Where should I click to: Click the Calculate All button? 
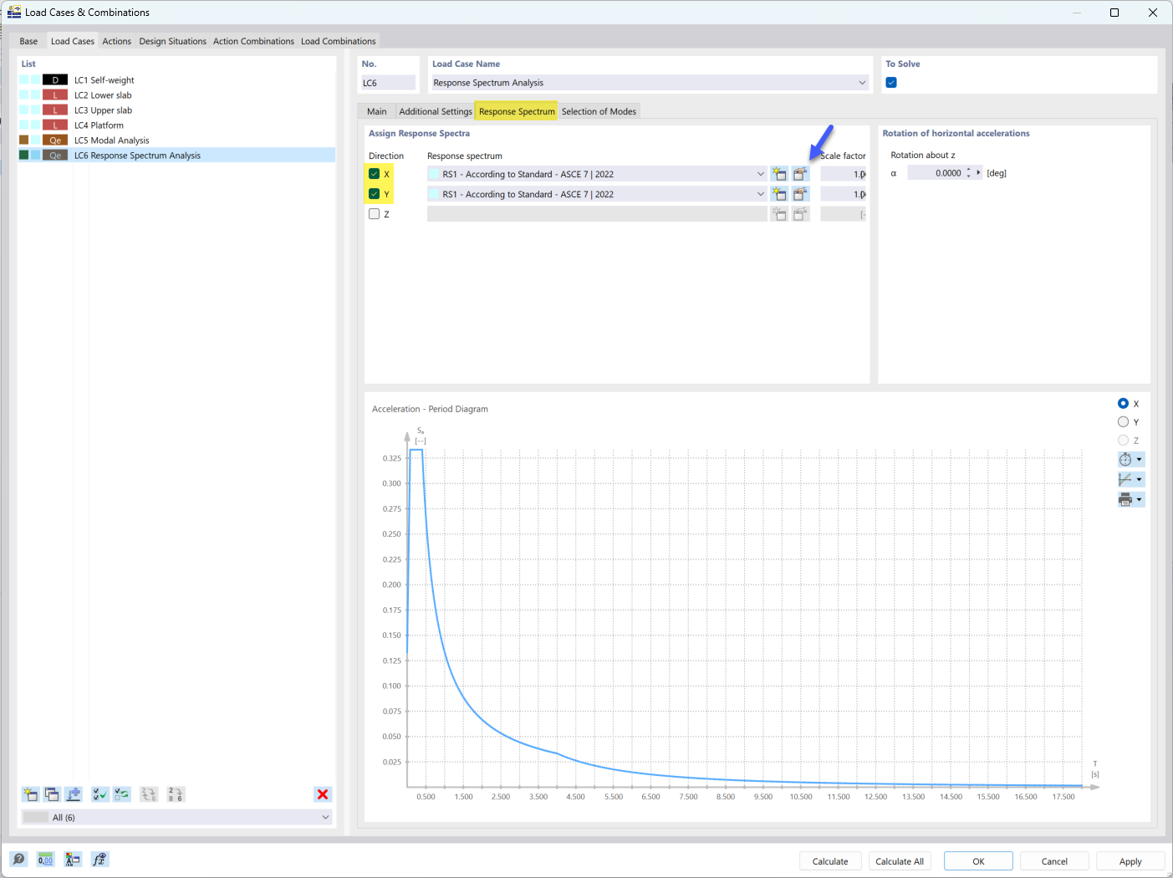(x=900, y=861)
